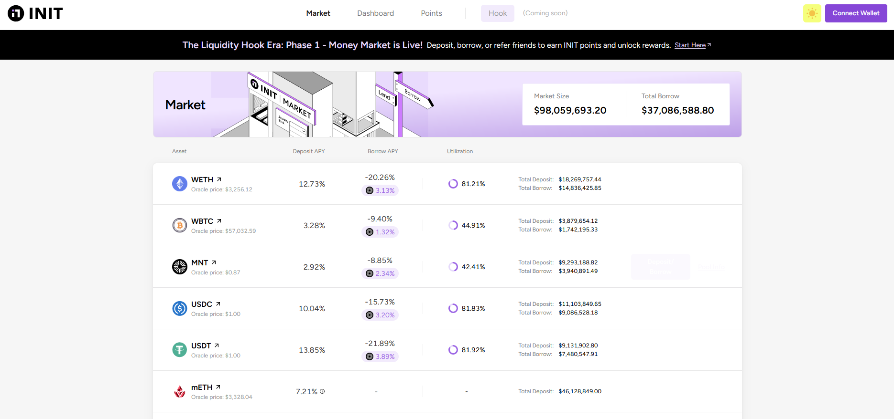
Task: Click MNT reward icon beside 3.89% on USDT
Action: 370,356
